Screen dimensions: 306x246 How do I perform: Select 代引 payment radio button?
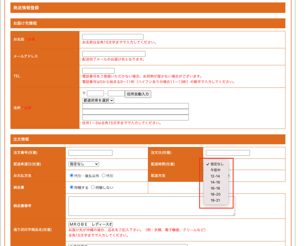click(104, 176)
